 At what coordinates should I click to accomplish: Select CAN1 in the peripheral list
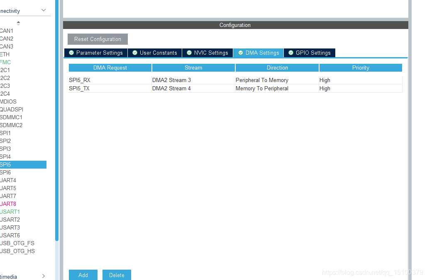point(7,31)
